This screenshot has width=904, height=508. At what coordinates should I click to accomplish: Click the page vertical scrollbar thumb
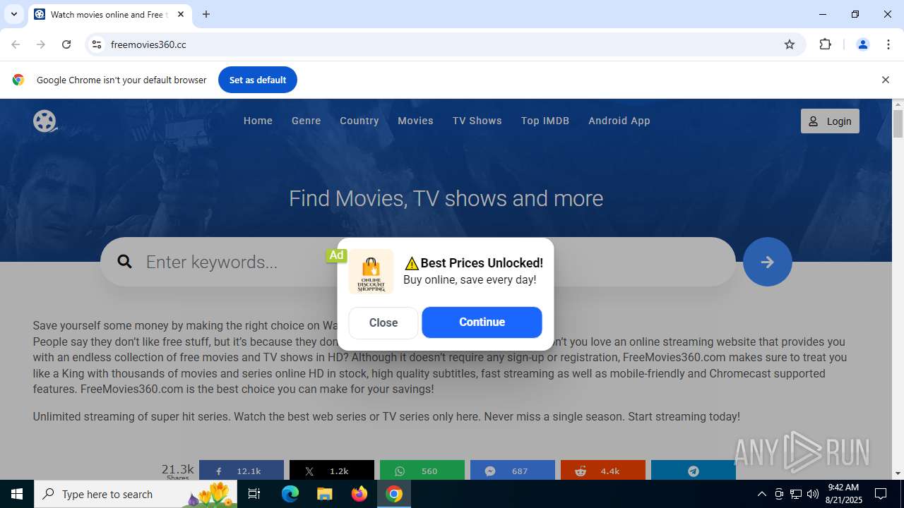(x=898, y=123)
